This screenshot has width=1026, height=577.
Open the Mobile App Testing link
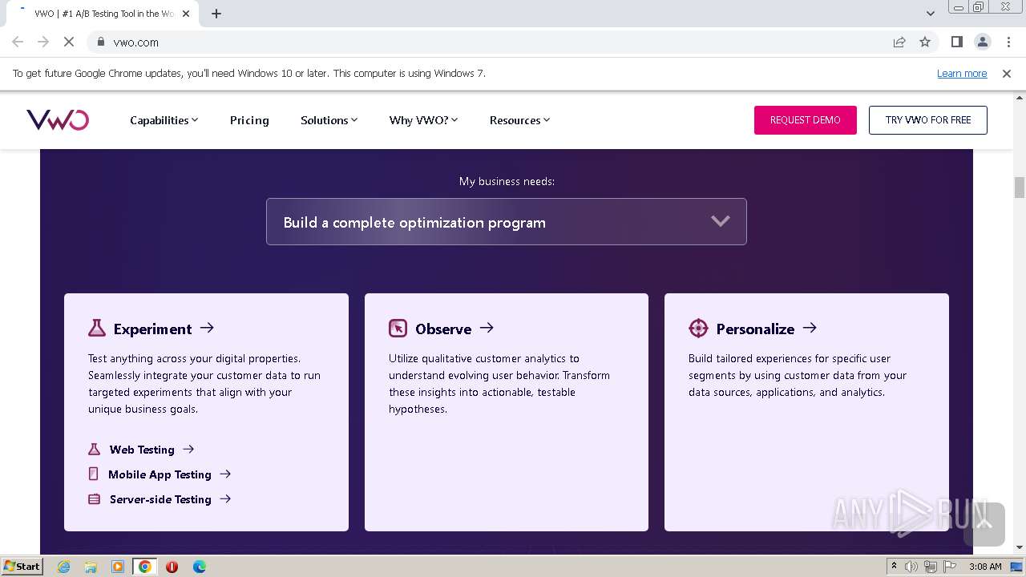[x=160, y=474]
